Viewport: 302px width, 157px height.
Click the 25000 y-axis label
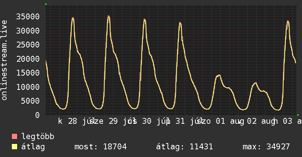pyautogui.click(x=28, y=45)
